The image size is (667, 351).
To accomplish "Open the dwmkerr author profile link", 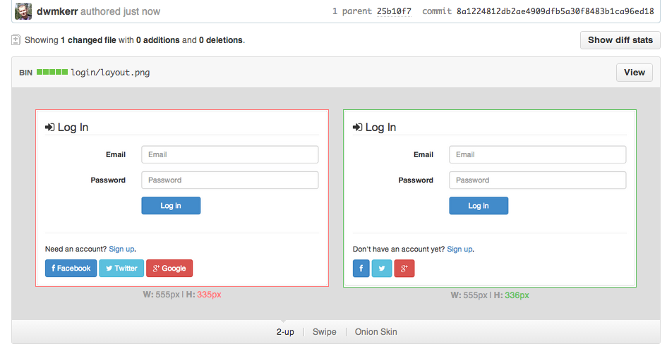I will (x=57, y=11).
